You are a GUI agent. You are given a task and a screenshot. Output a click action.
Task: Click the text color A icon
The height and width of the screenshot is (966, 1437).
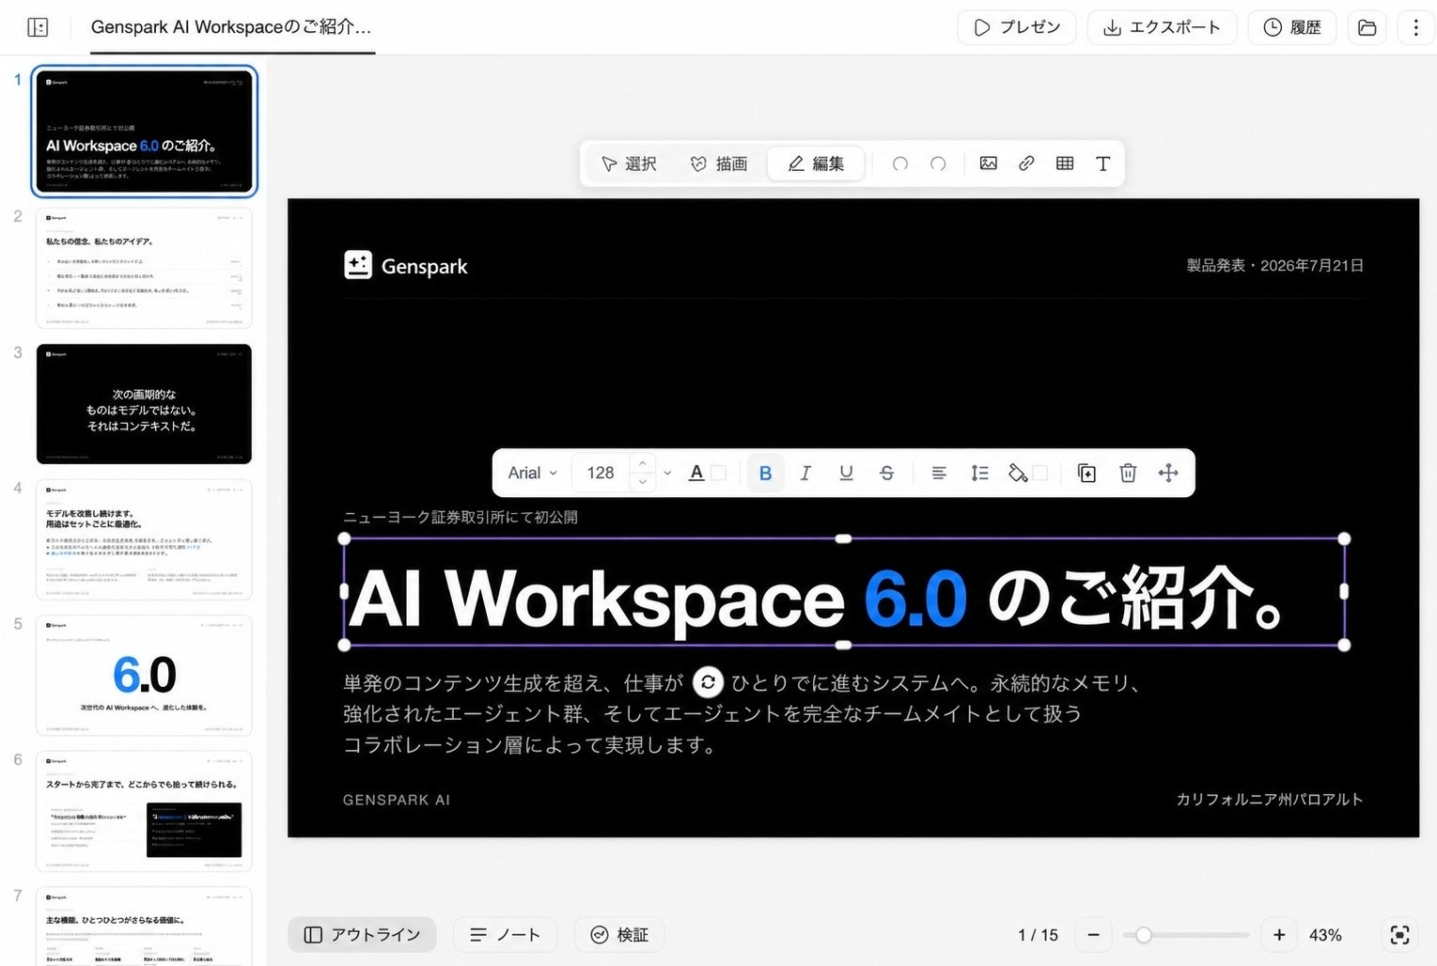(x=696, y=473)
